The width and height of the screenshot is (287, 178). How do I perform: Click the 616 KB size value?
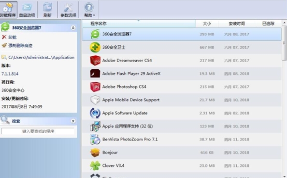tap(207, 153)
